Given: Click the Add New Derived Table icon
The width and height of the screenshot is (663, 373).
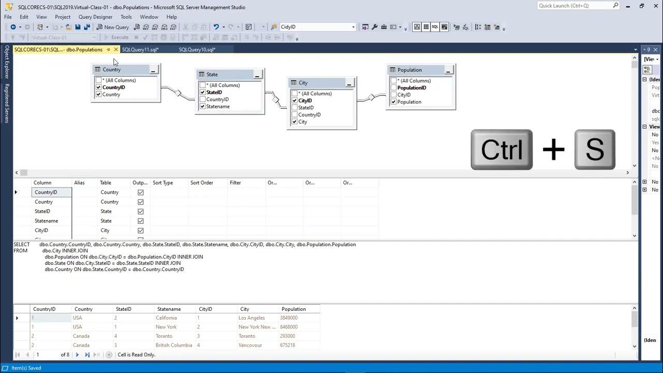Looking at the screenshot, I should [497, 27].
